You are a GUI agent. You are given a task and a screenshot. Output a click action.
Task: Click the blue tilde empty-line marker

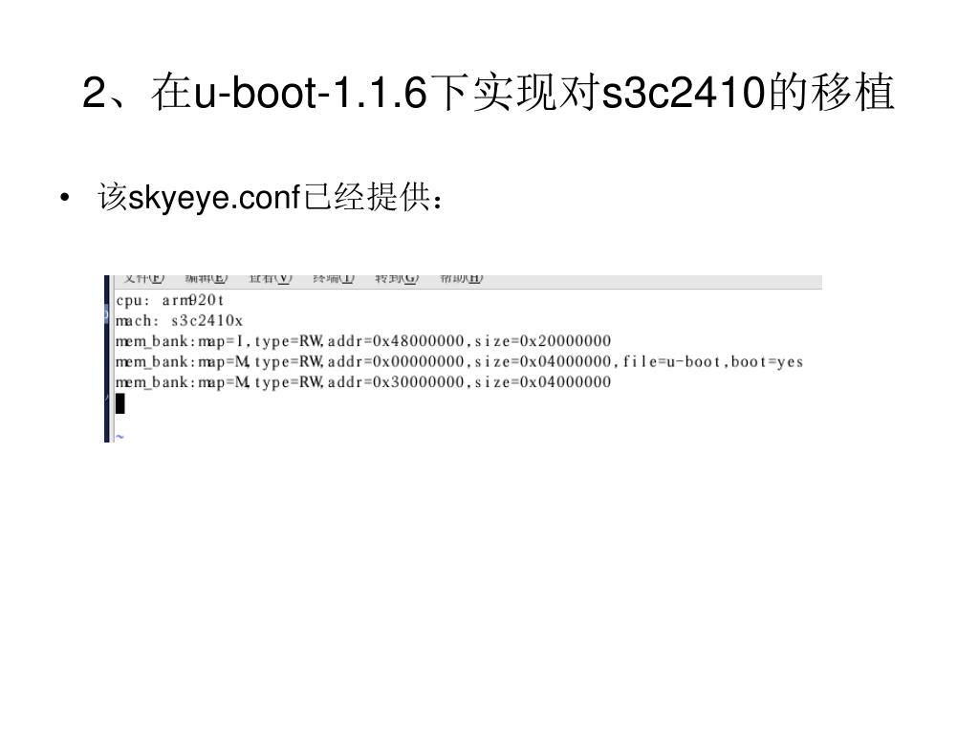120,437
